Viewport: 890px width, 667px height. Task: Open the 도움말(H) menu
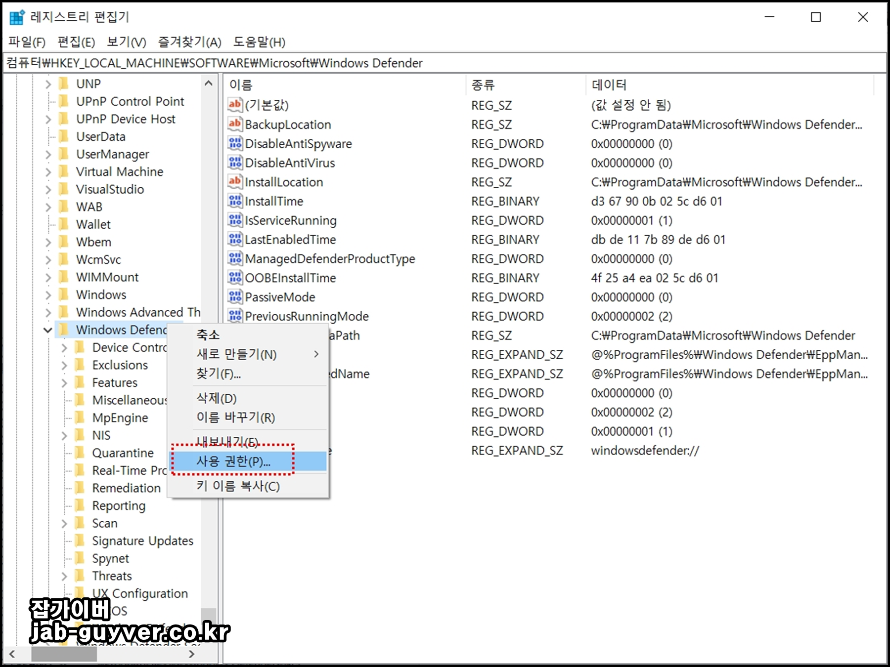[260, 42]
